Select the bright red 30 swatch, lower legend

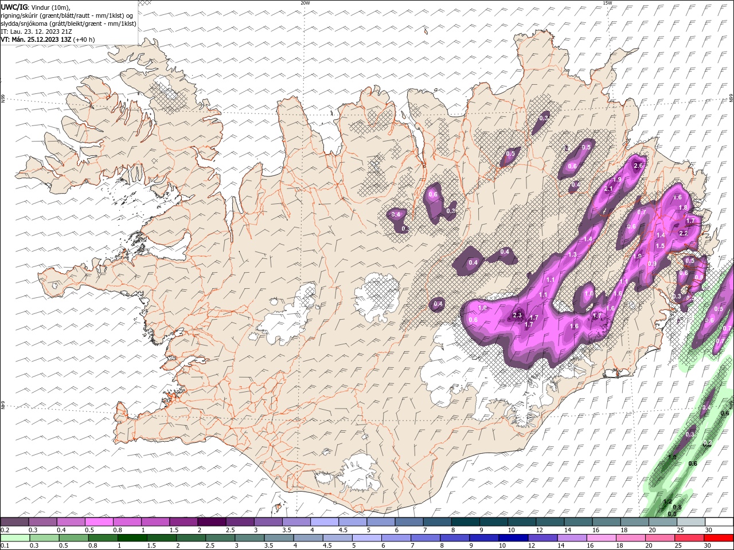pos(719,538)
